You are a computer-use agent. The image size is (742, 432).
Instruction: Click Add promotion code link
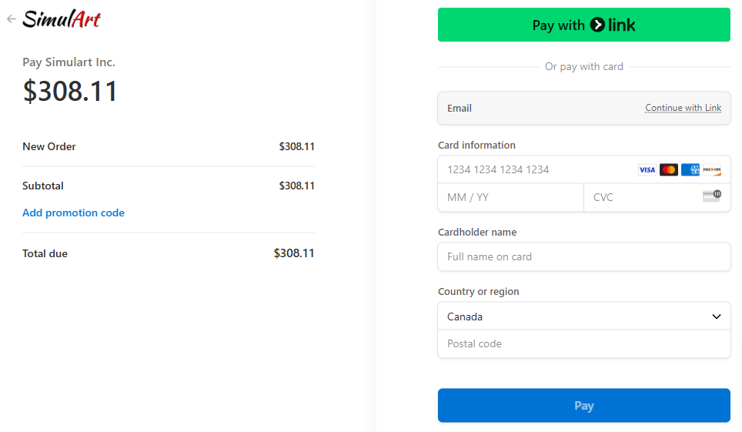[73, 213]
